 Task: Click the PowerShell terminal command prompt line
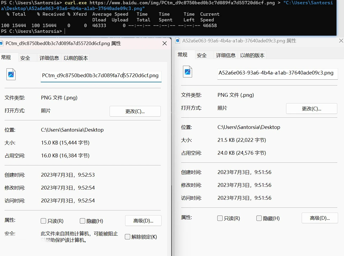point(32,31)
